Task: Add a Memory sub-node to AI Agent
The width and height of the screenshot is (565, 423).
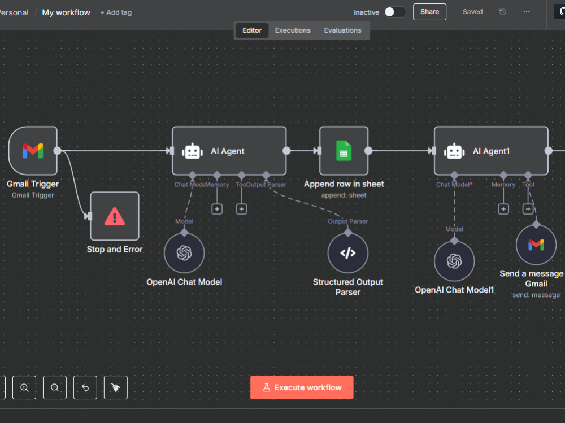Action: click(x=217, y=209)
